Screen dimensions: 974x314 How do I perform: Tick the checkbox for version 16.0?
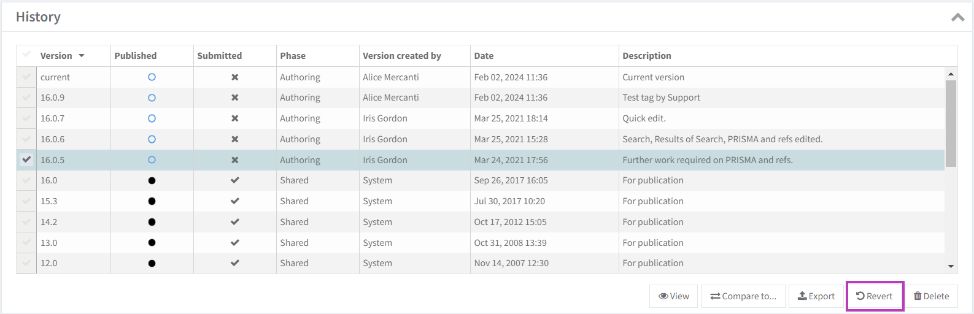[26, 180]
